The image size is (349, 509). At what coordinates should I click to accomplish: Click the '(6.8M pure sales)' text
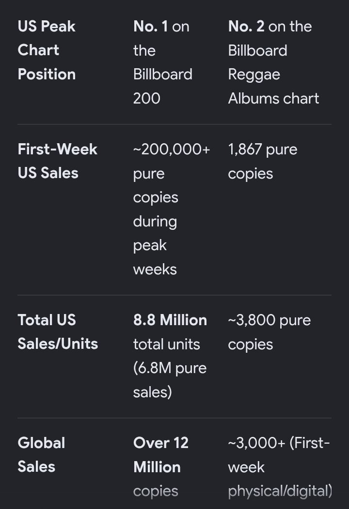(170, 380)
